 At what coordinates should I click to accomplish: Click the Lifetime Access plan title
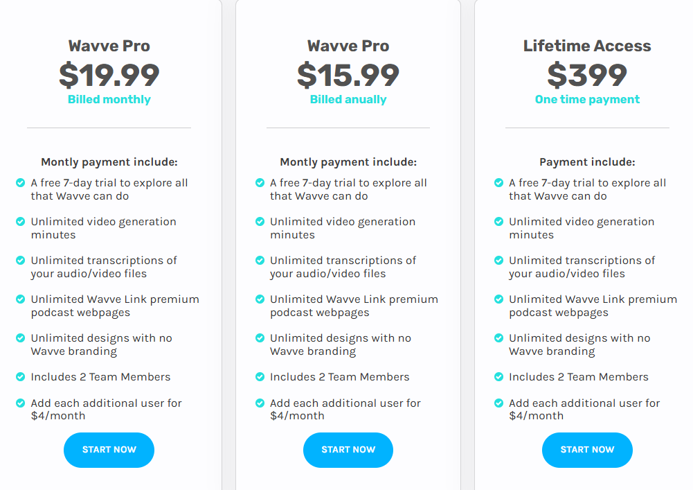coord(587,46)
